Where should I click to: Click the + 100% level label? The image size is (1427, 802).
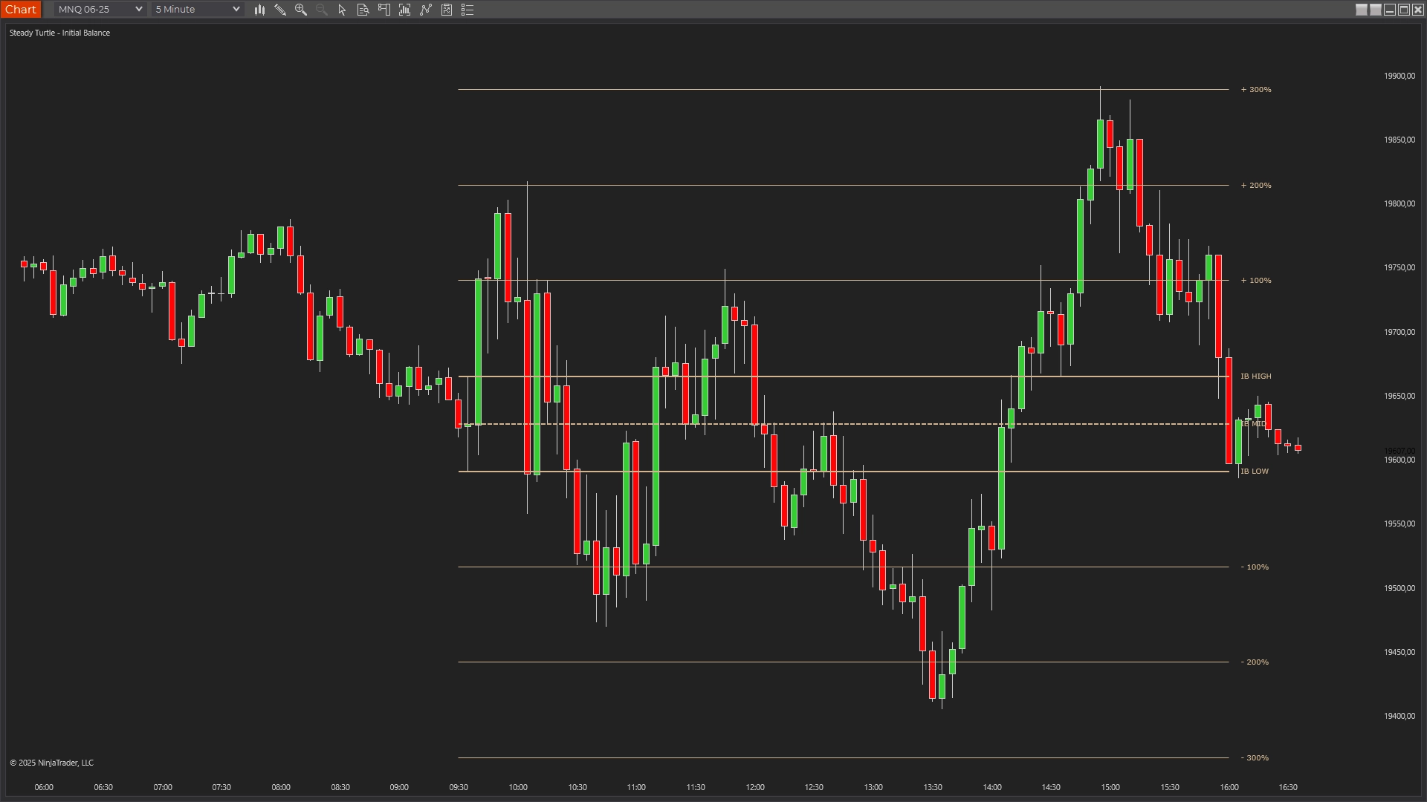point(1256,281)
